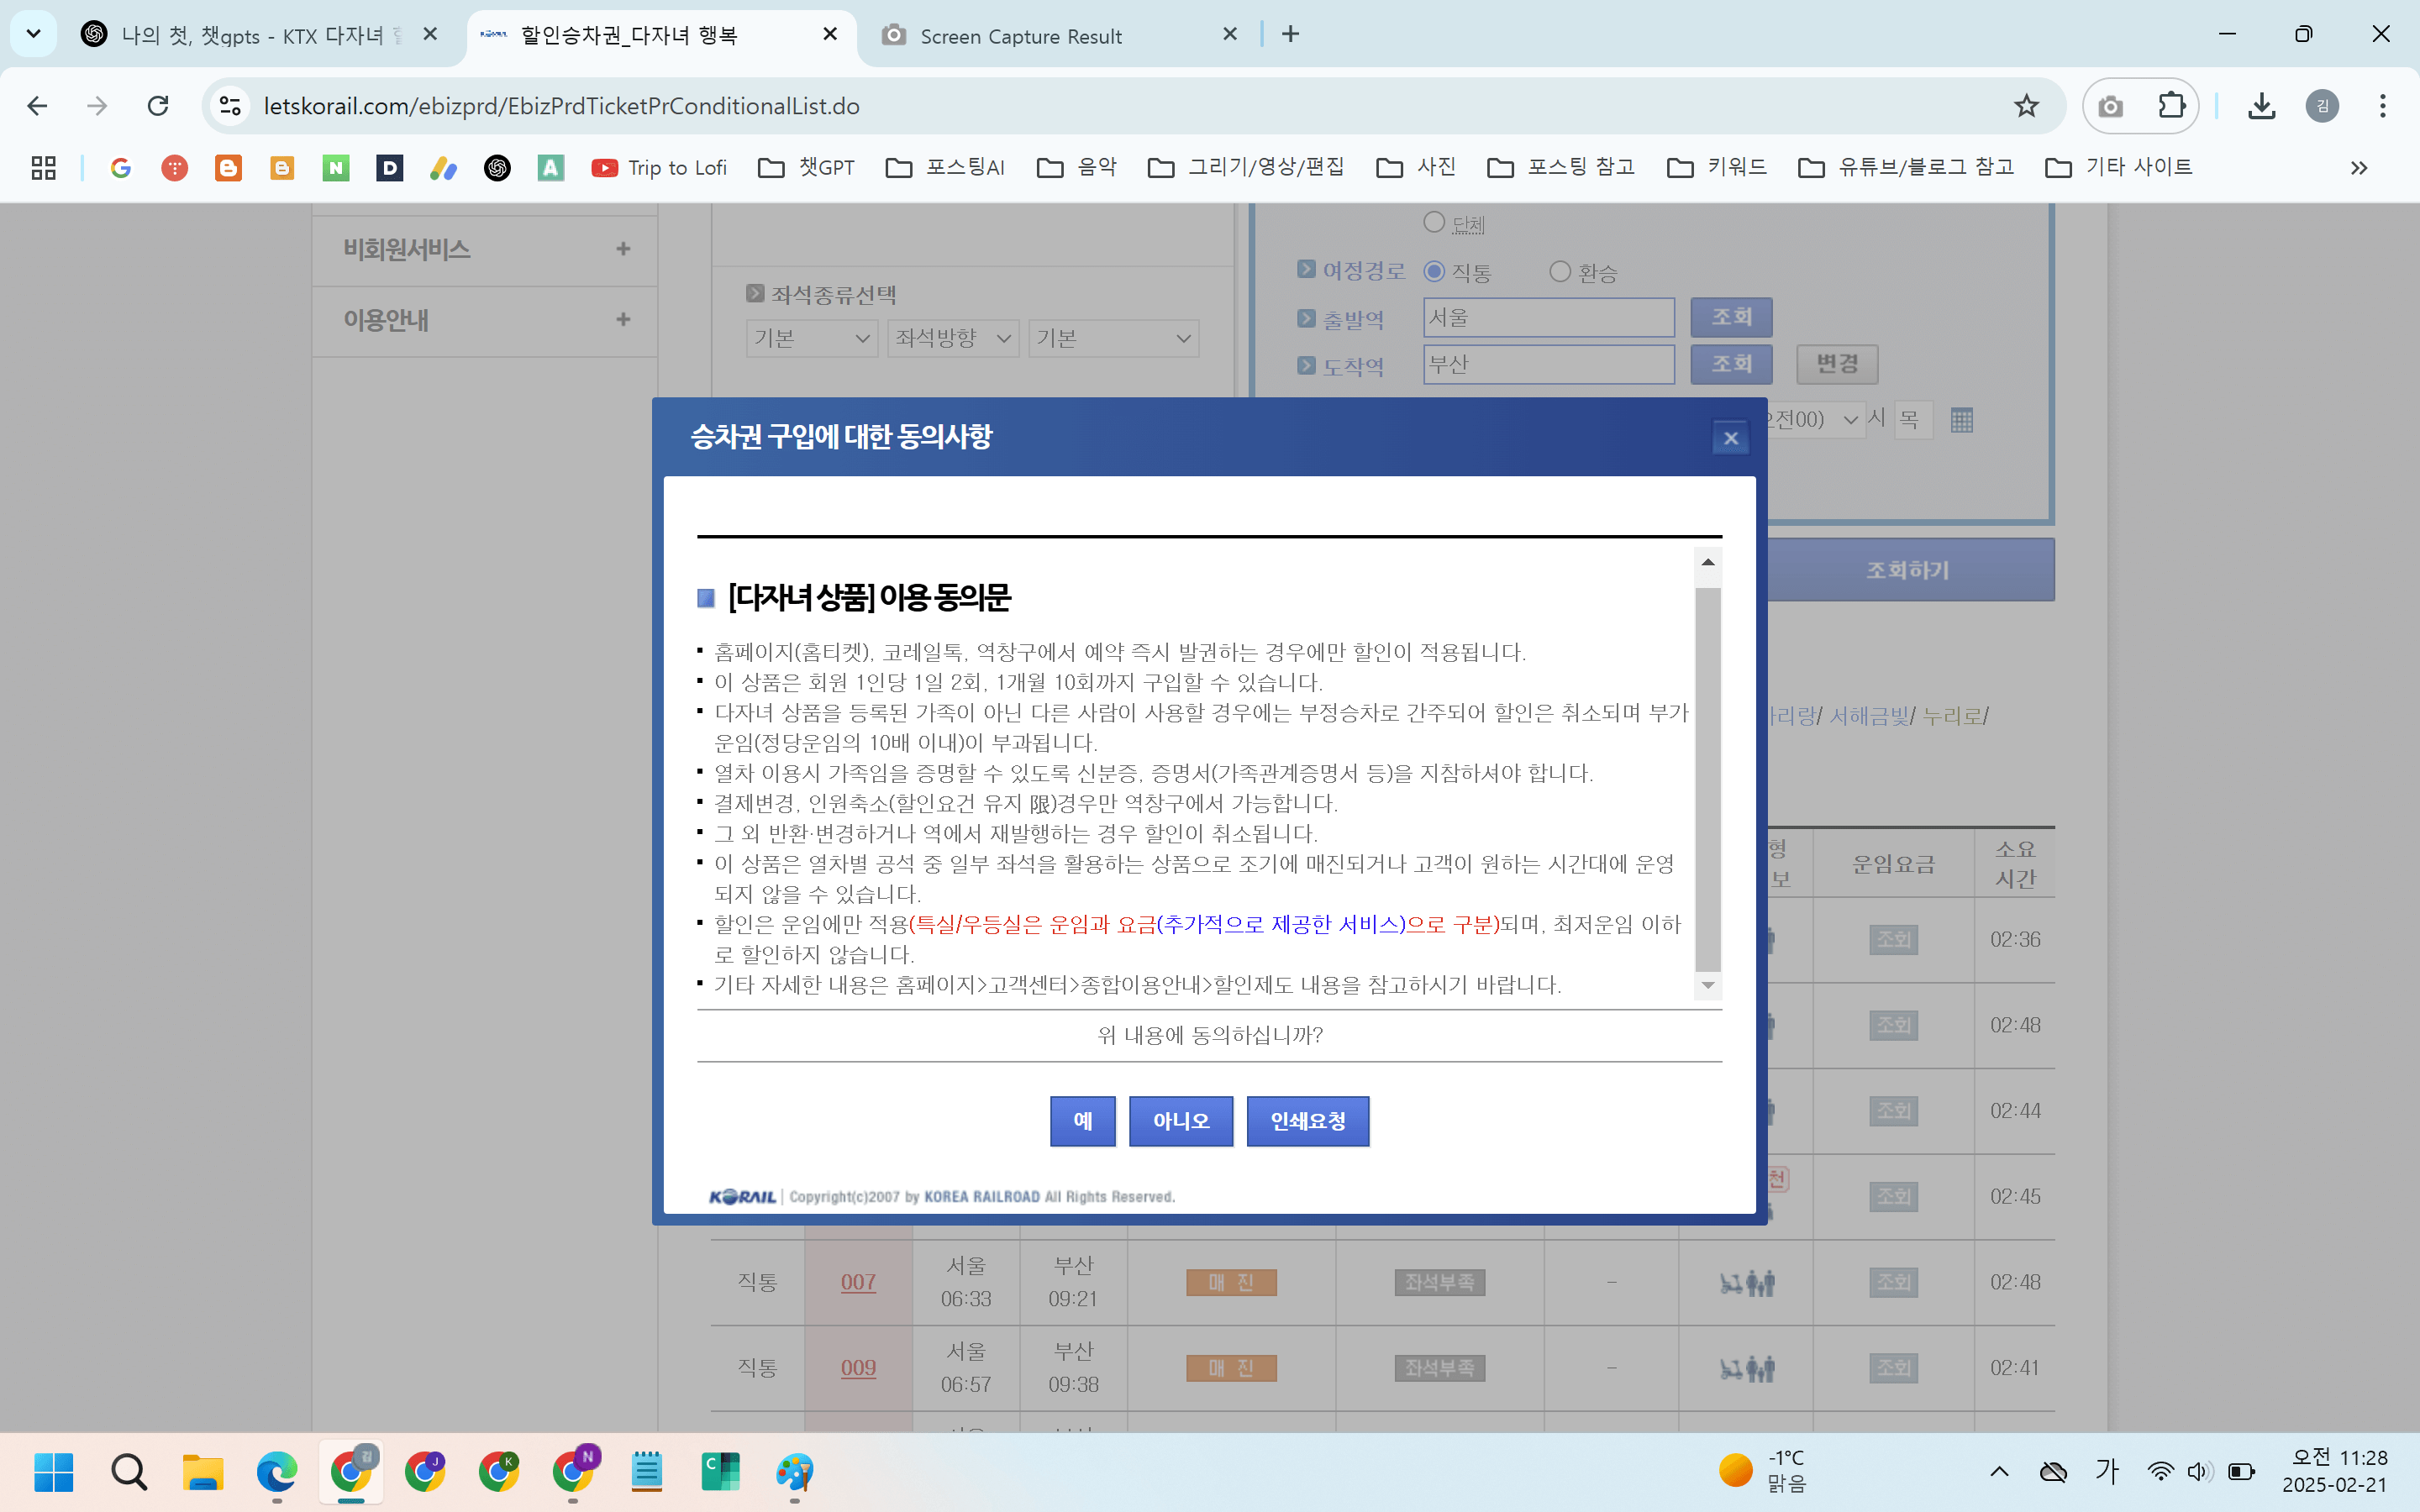Open the Chrome downloads icon
Image resolution: width=2420 pixels, height=1512 pixels.
pyautogui.click(x=2261, y=106)
